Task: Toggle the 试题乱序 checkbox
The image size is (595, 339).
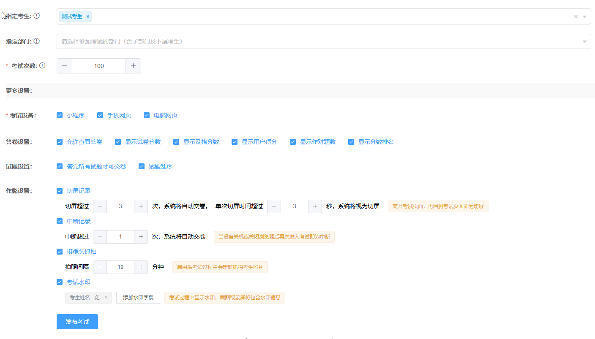Action: [x=142, y=166]
